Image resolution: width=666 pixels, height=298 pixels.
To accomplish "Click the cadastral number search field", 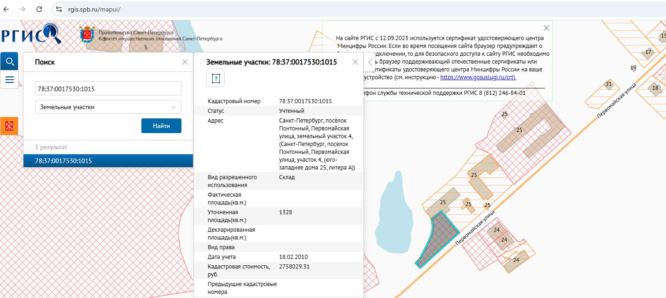I will (x=108, y=88).
